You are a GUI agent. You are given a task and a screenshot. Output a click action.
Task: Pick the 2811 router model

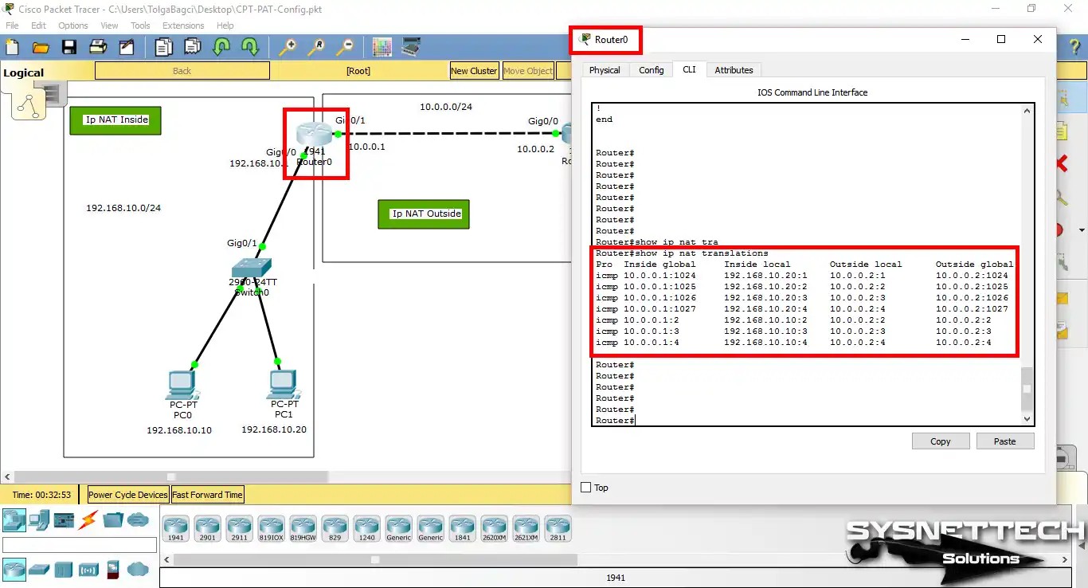[558, 528]
